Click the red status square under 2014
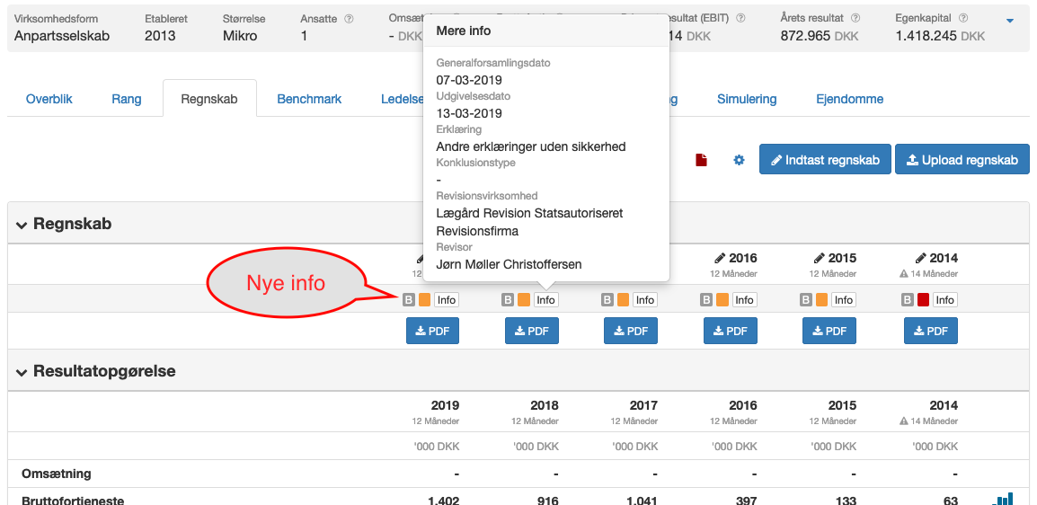This screenshot has height=505, width=1037. pos(923,300)
